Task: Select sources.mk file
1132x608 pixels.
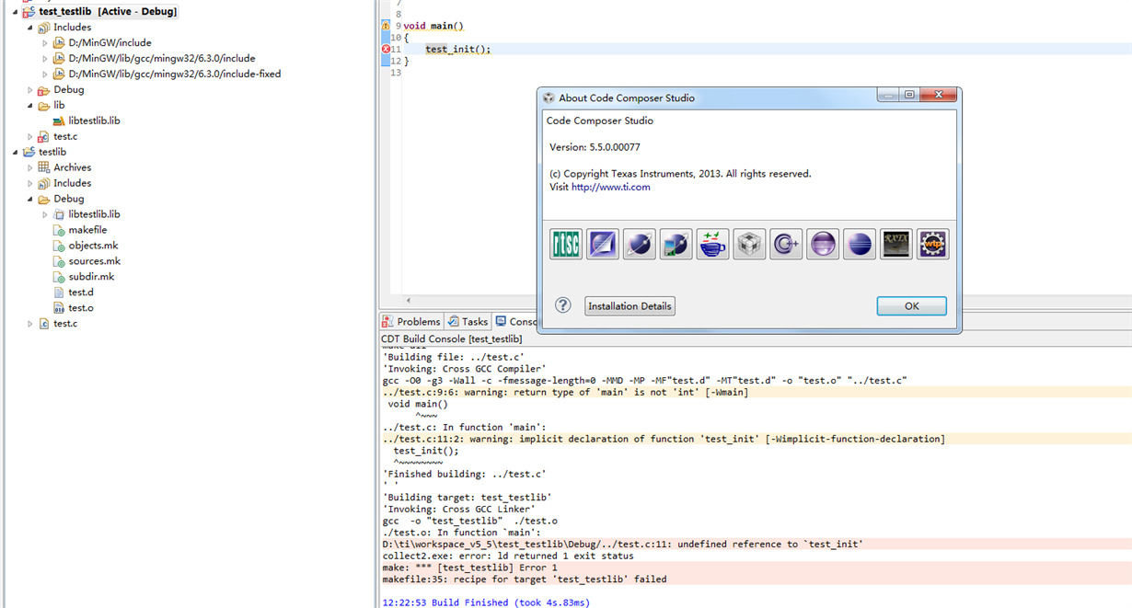Action: (87, 261)
